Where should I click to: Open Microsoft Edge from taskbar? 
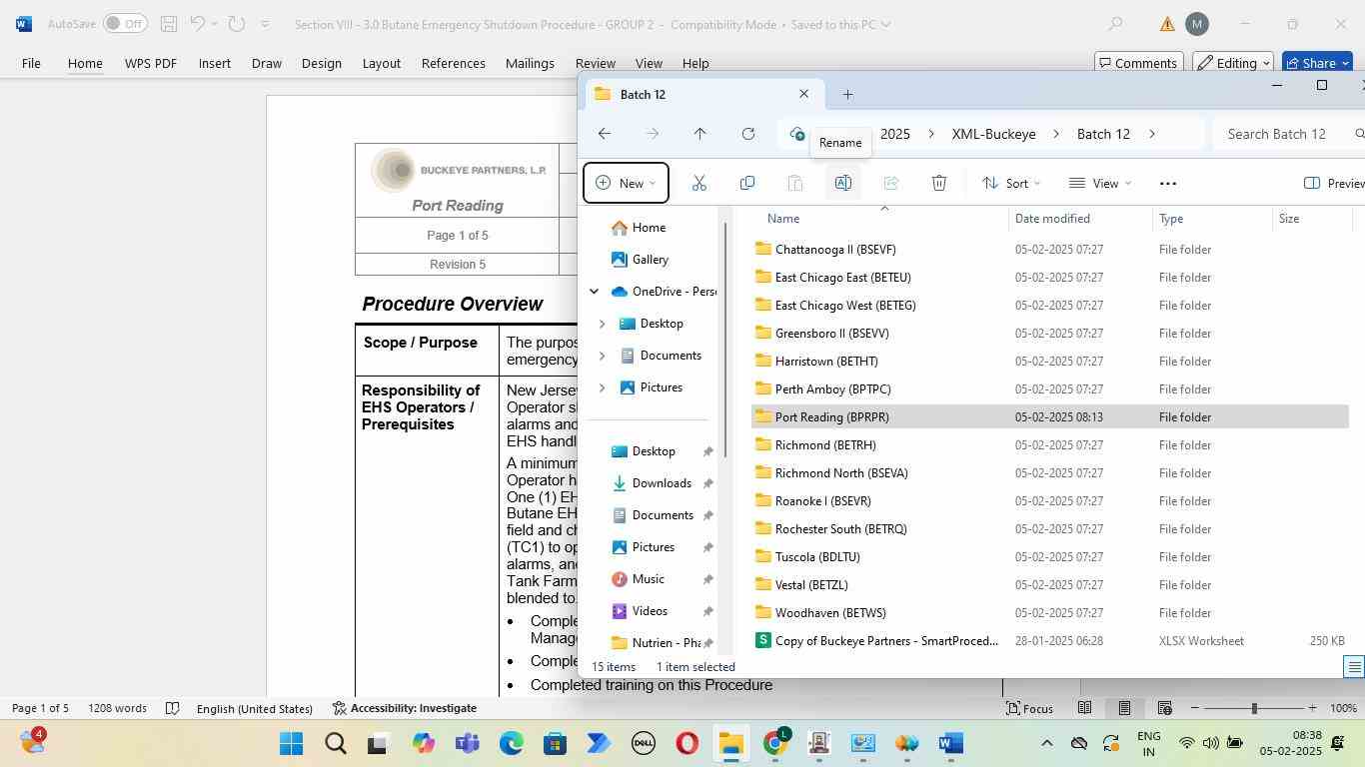coord(511,743)
